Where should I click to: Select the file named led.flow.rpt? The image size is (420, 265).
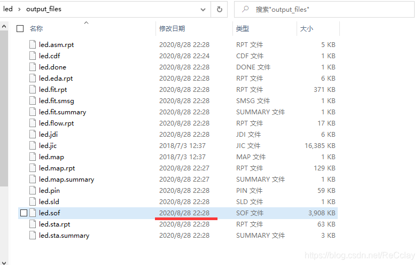point(56,123)
